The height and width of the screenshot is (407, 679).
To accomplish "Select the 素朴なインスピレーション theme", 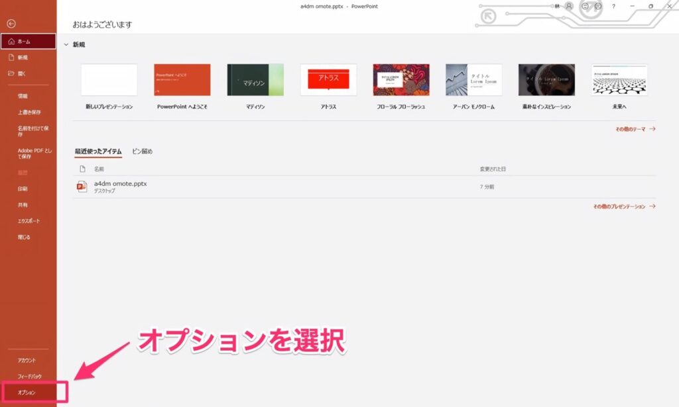I will (546, 80).
